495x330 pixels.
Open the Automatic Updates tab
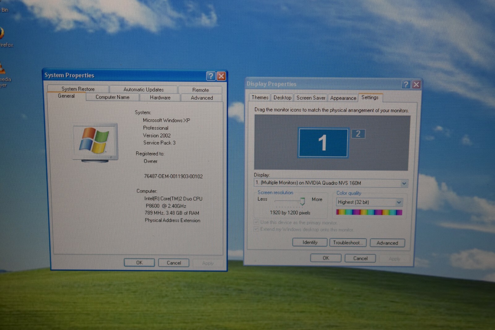point(144,89)
